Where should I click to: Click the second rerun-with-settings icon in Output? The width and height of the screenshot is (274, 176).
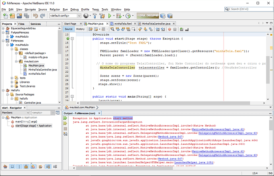(x=66, y=123)
